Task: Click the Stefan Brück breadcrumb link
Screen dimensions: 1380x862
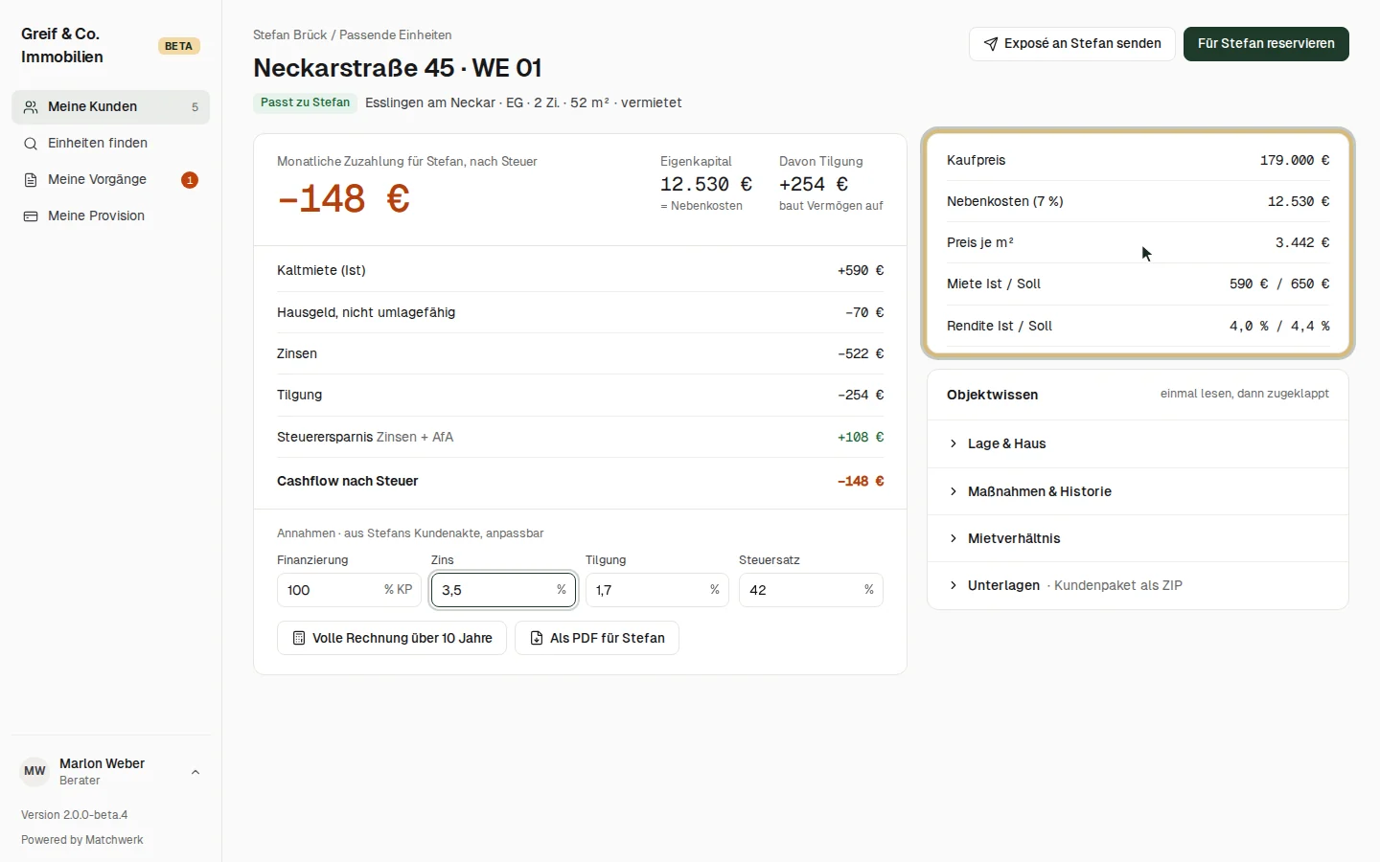Action: 290,35
